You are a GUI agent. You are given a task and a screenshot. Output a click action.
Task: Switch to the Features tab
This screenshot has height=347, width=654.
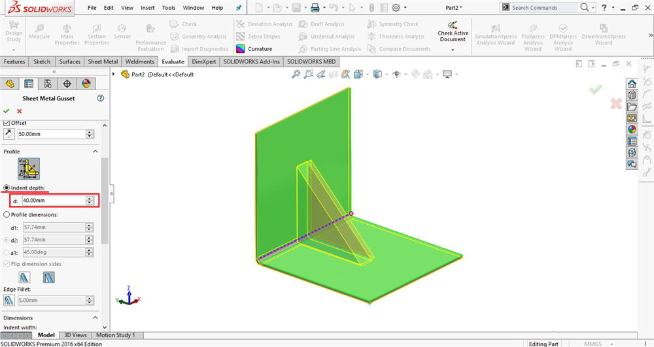[x=14, y=61]
